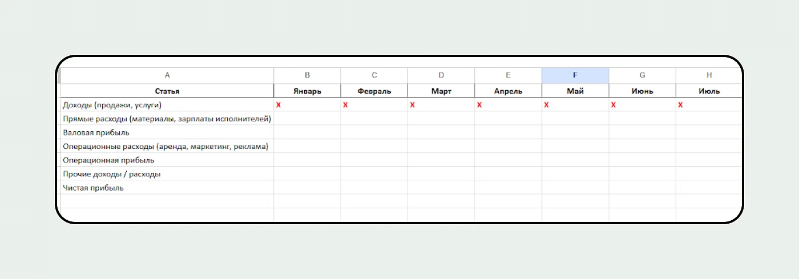
Task: Select the 'Январь' header cell
Action: click(x=307, y=91)
